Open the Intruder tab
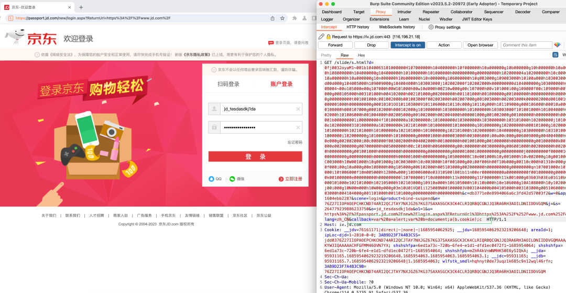 pos(404,12)
